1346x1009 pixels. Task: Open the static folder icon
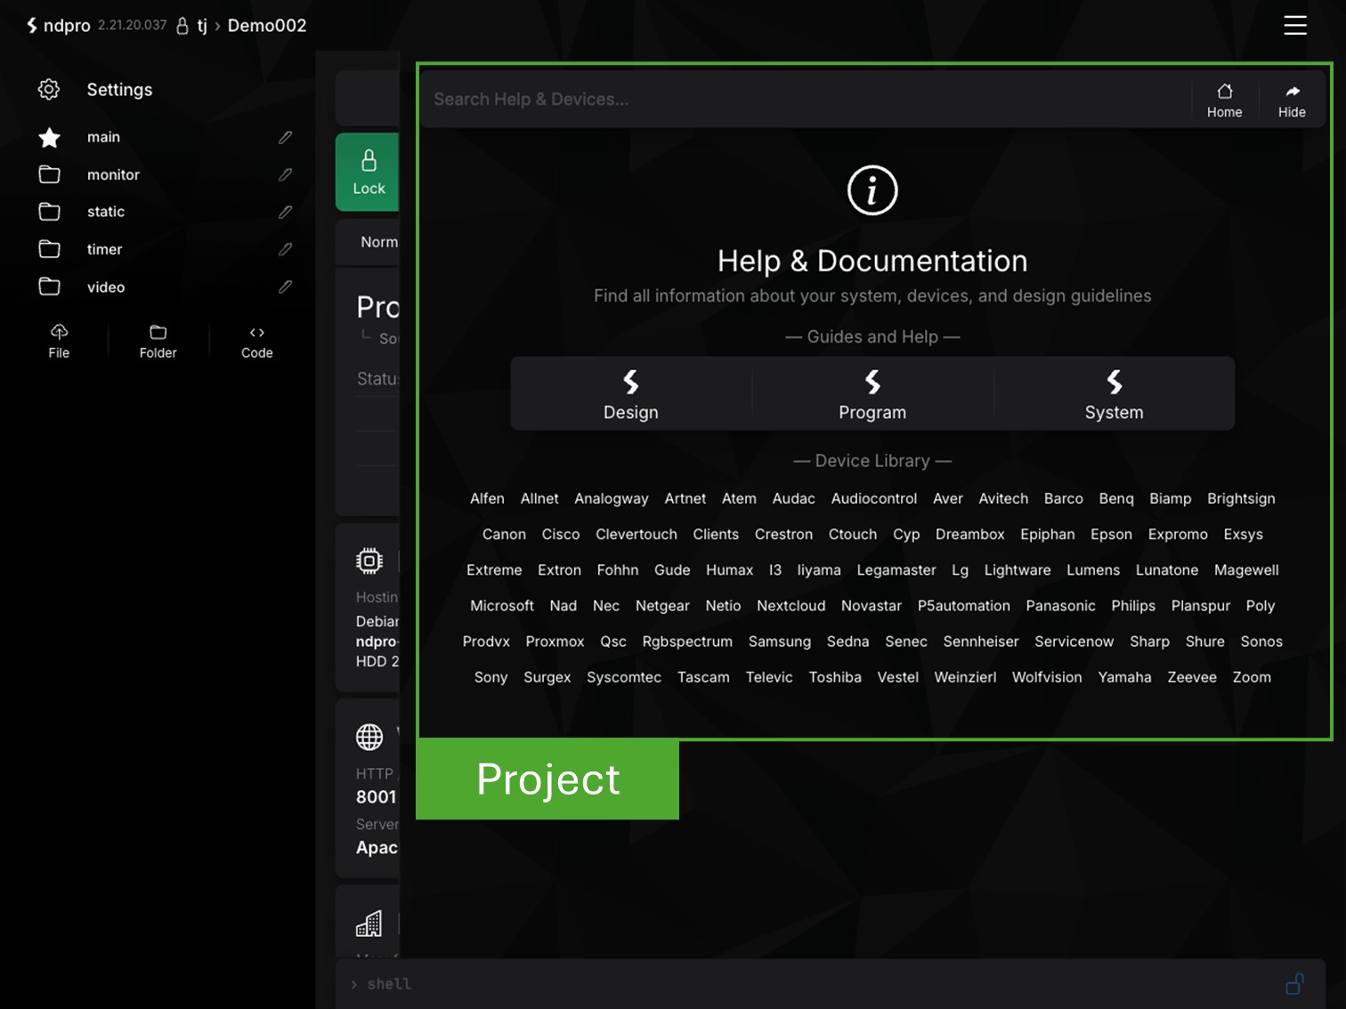click(x=50, y=212)
